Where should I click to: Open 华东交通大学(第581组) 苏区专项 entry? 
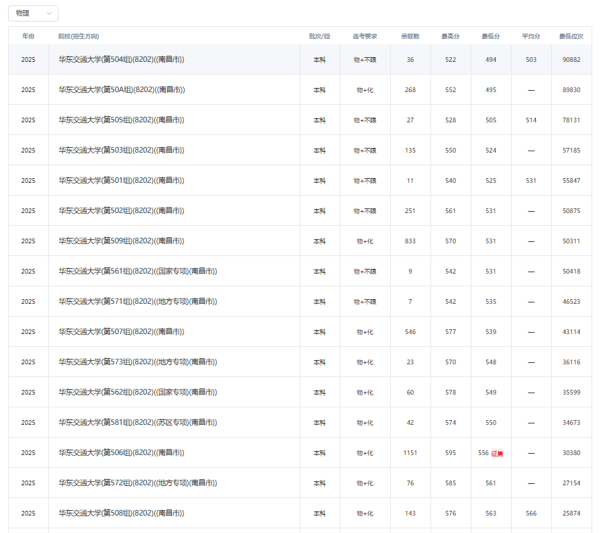[x=138, y=423]
